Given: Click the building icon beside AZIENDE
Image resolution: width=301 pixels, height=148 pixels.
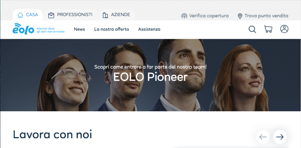Looking at the screenshot, I should click(105, 15).
